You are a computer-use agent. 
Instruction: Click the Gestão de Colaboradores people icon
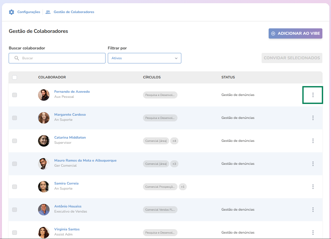click(x=48, y=12)
